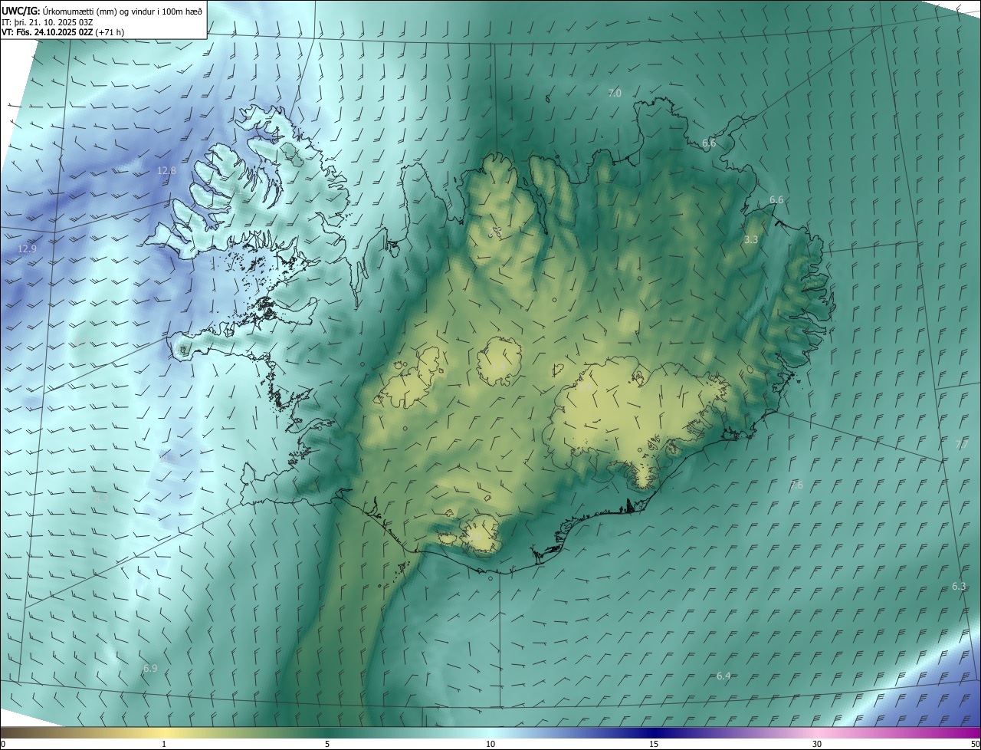The image size is (981, 750).
Task: Click the 50 label on the color scale
Action: click(x=975, y=744)
